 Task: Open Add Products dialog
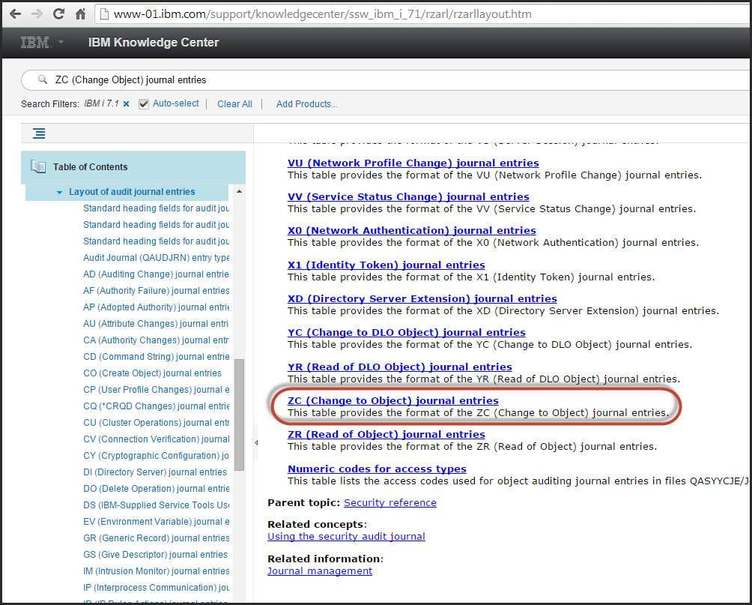307,103
